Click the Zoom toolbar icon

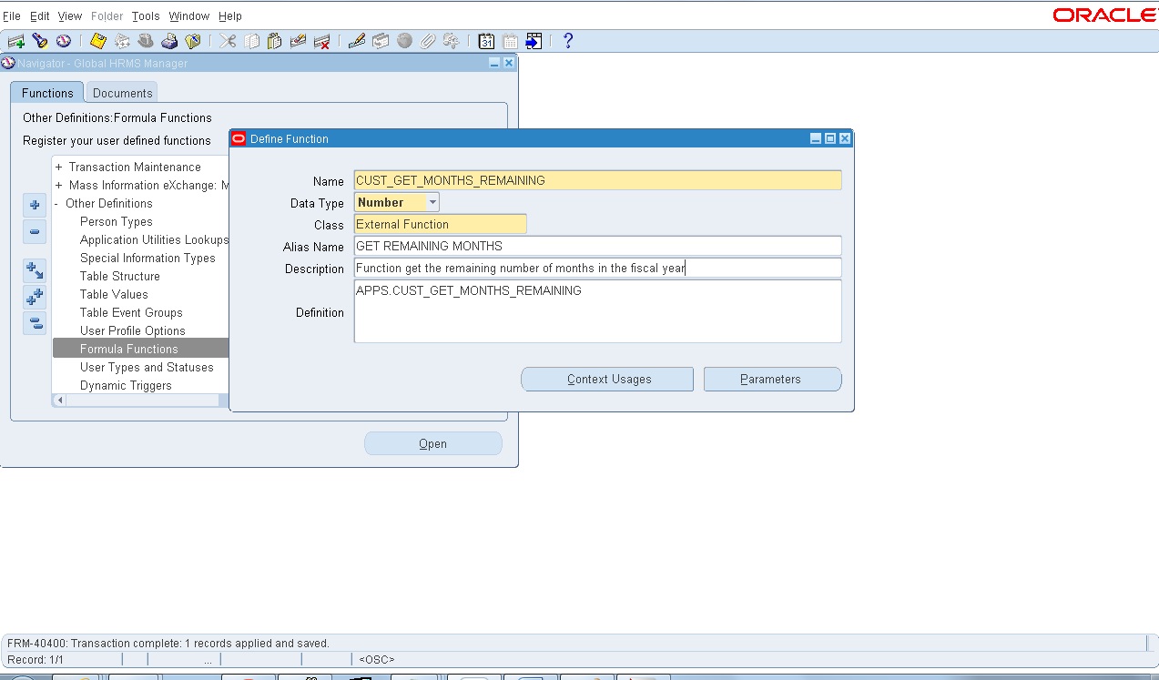point(381,41)
